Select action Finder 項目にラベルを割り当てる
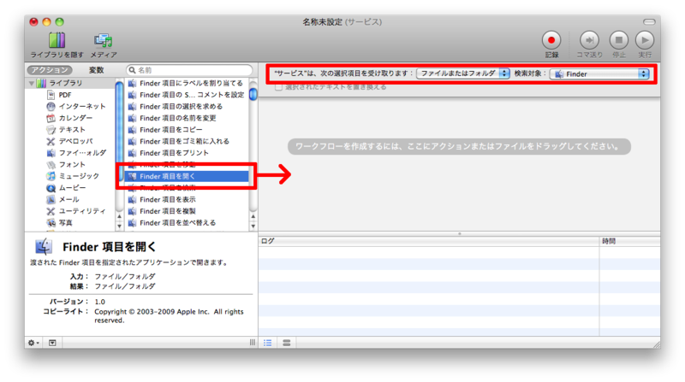This screenshot has width=685, height=382. [186, 83]
